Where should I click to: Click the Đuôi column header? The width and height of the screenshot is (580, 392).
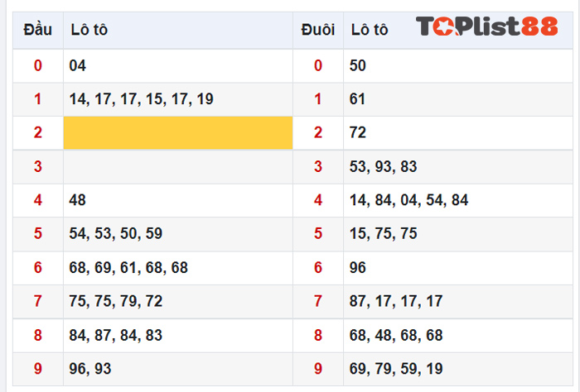(318, 30)
